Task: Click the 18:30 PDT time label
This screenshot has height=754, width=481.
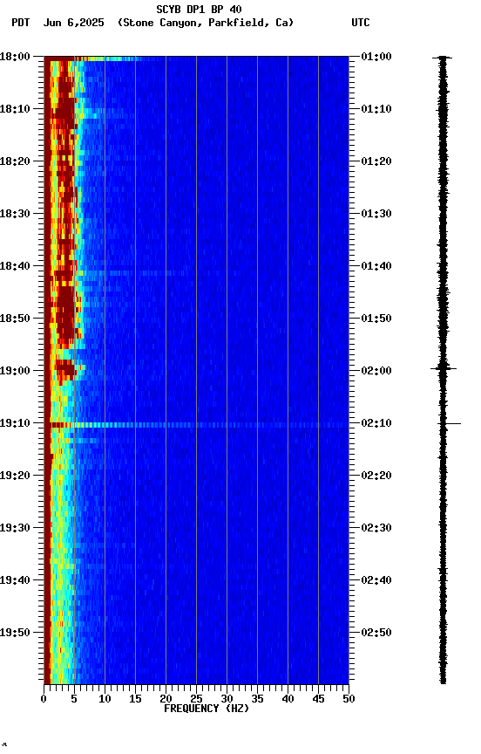Action: (x=15, y=214)
